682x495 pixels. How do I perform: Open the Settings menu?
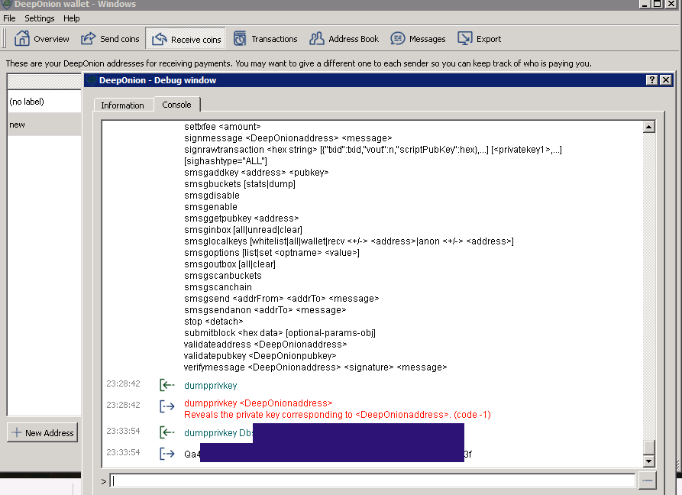pos(40,18)
